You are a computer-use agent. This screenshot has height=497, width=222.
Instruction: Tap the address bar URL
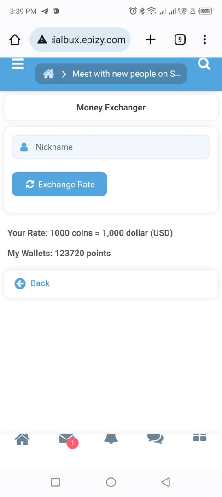(x=88, y=40)
